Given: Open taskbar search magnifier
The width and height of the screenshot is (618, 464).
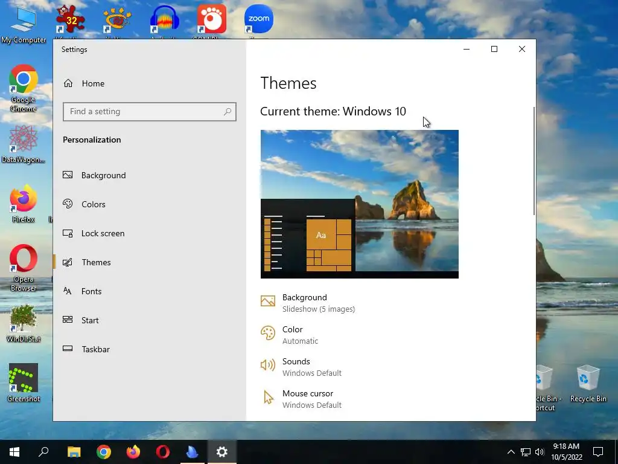Looking at the screenshot, I should [43, 452].
